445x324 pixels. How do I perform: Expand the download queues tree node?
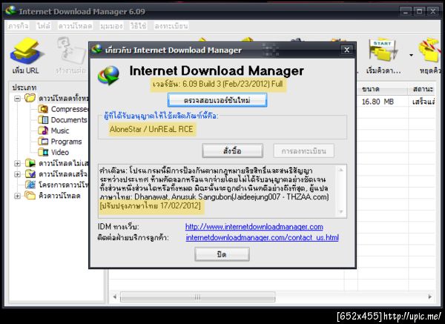pos(17,196)
